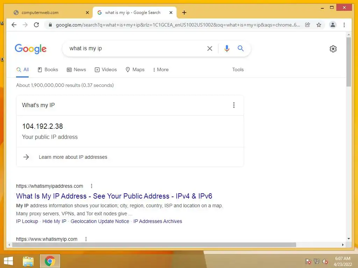358x268 pixels.
Task: Open the taskbar clock showing 6:07 AM
Action: (x=343, y=261)
